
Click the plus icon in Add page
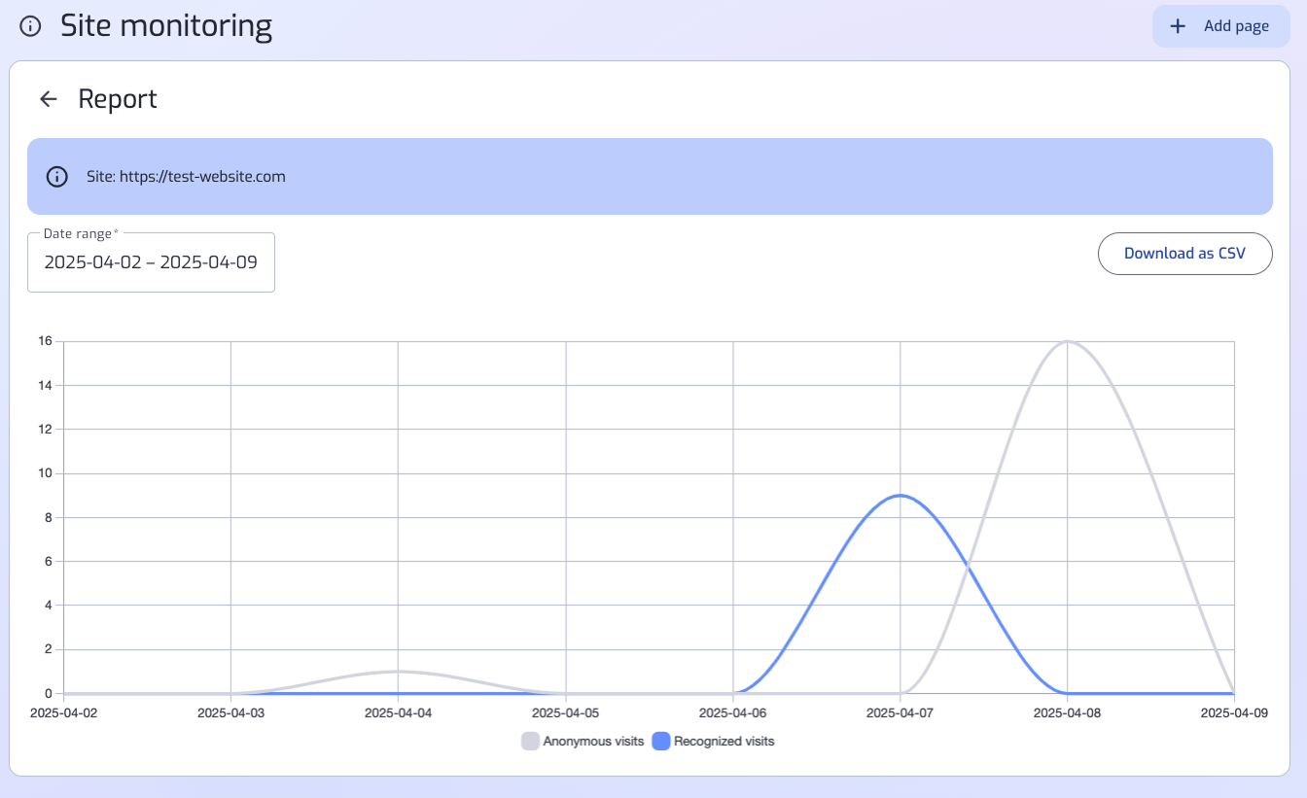tap(1178, 26)
